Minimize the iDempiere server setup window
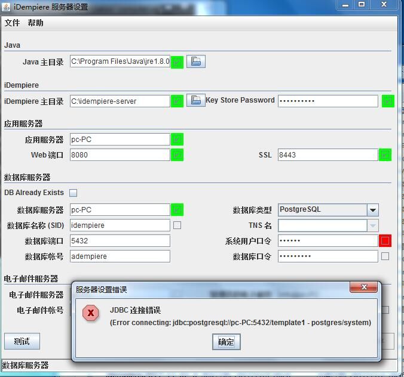This screenshot has width=404, height=377. [x=345, y=5]
